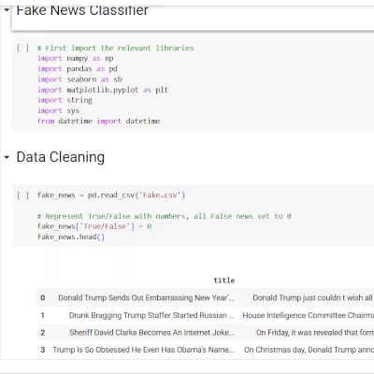Click title 'Drunk Bragging Trump Staffer Started Russian'
The width and height of the screenshot is (374, 374).
151,315
